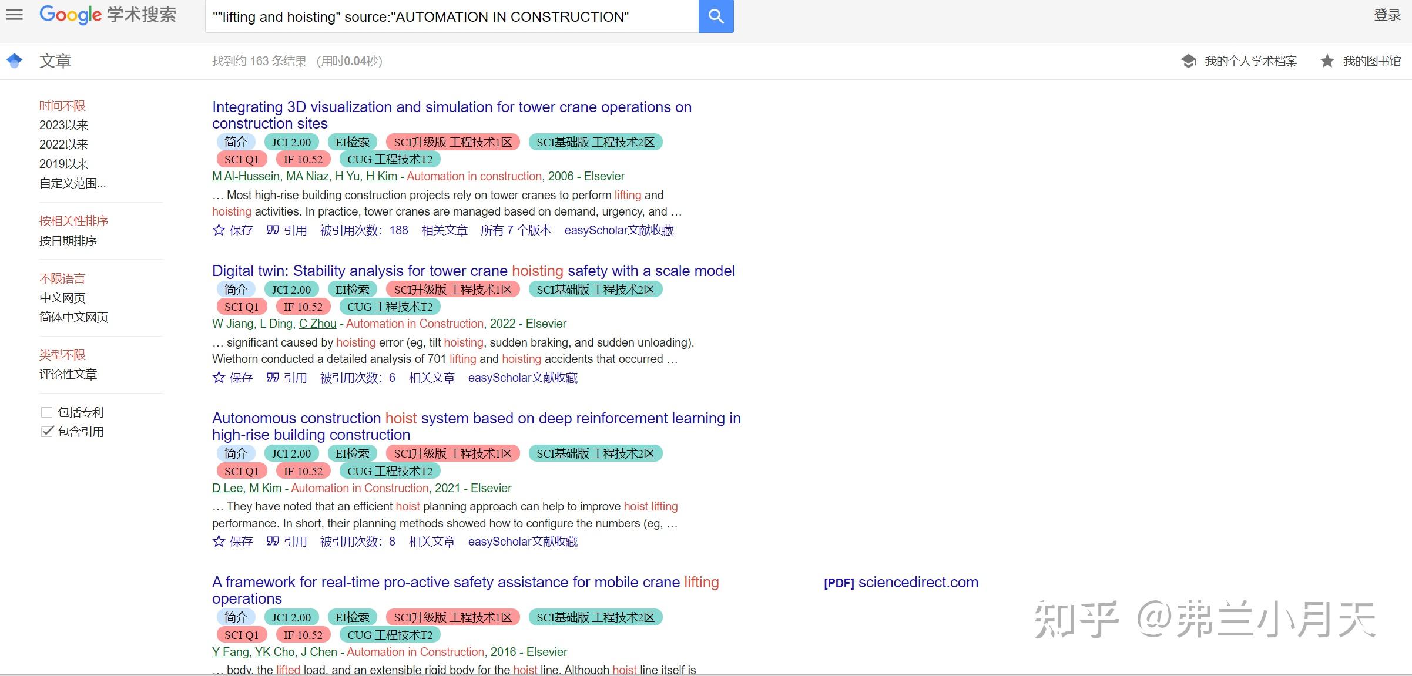Screen dimensions: 1412x676
Task: View 被引用次数: 188 citations
Action: (364, 230)
